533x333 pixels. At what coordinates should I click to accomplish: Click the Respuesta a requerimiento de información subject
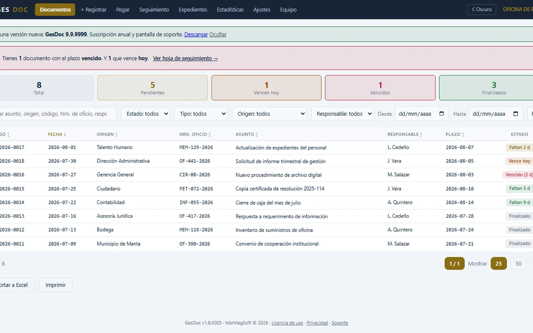(281, 216)
